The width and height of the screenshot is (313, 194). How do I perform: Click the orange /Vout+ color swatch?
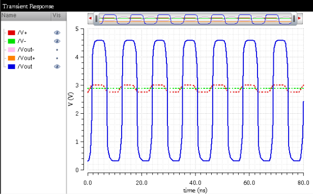(x=11, y=58)
